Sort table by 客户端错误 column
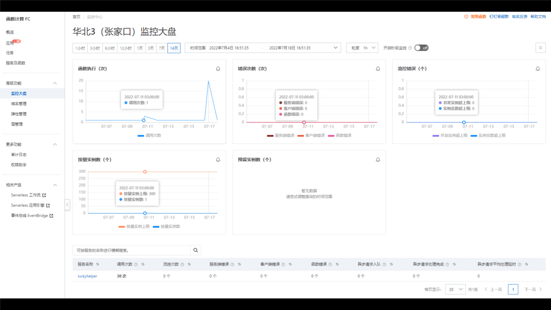This screenshot has height=310, width=551. tap(290, 264)
